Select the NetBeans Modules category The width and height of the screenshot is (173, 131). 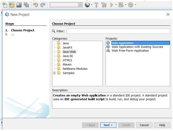pyautogui.click(x=75, y=69)
